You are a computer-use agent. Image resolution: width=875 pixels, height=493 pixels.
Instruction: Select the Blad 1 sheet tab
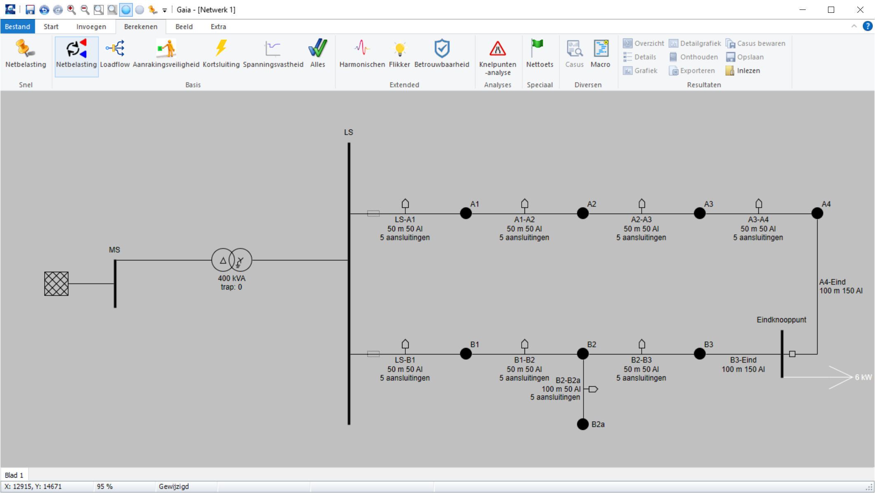[x=14, y=475]
